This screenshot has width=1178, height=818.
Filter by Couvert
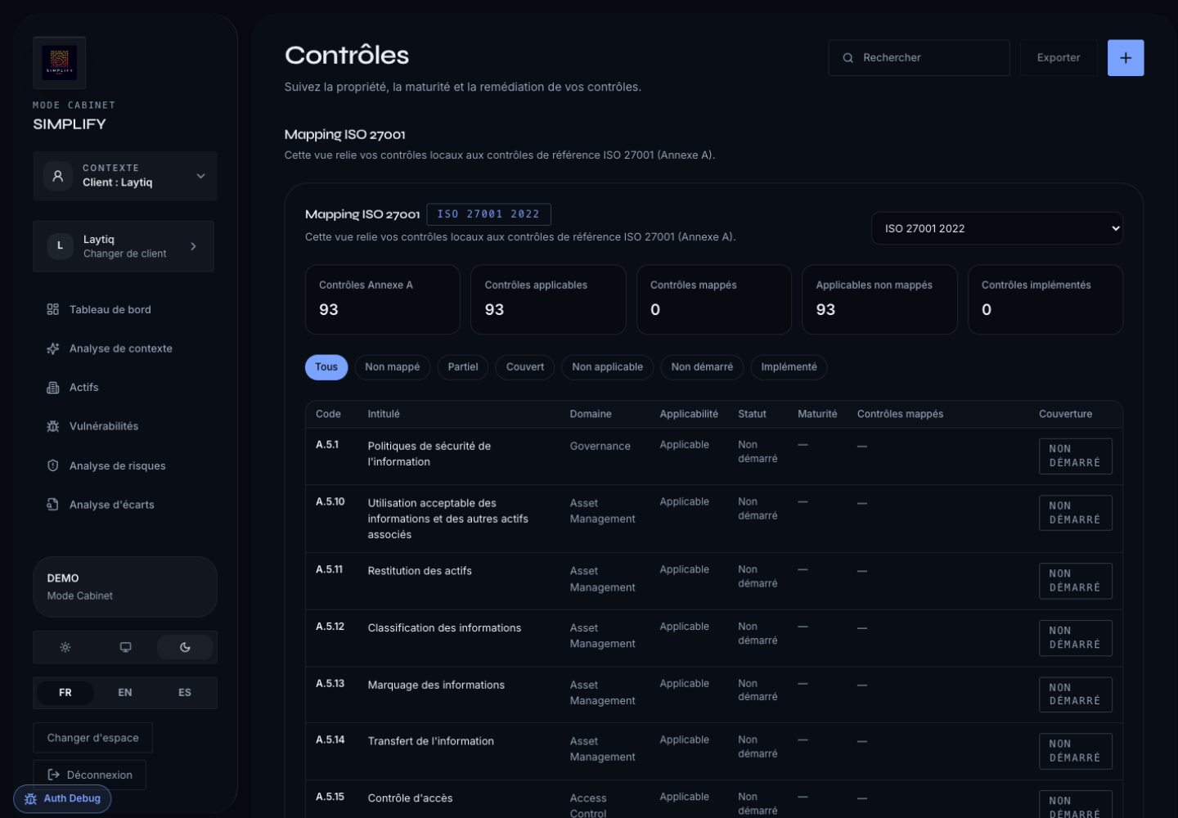point(525,367)
